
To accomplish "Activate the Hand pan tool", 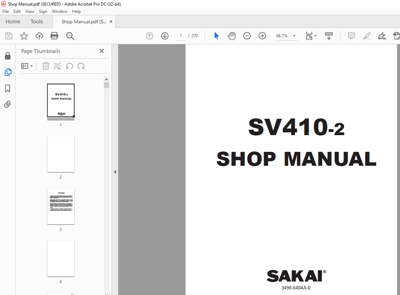I will click(232, 36).
